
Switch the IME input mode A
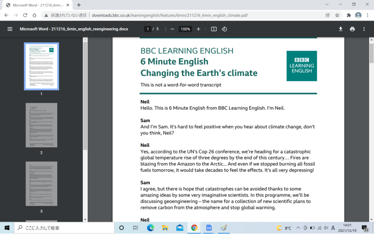tap(333, 228)
